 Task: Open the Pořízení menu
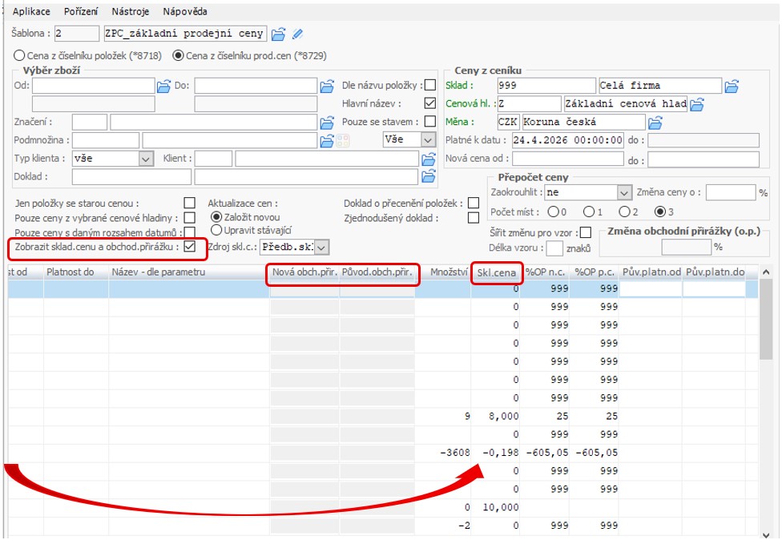point(80,12)
